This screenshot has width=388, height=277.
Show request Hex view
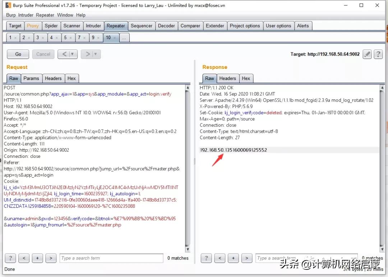71,78
